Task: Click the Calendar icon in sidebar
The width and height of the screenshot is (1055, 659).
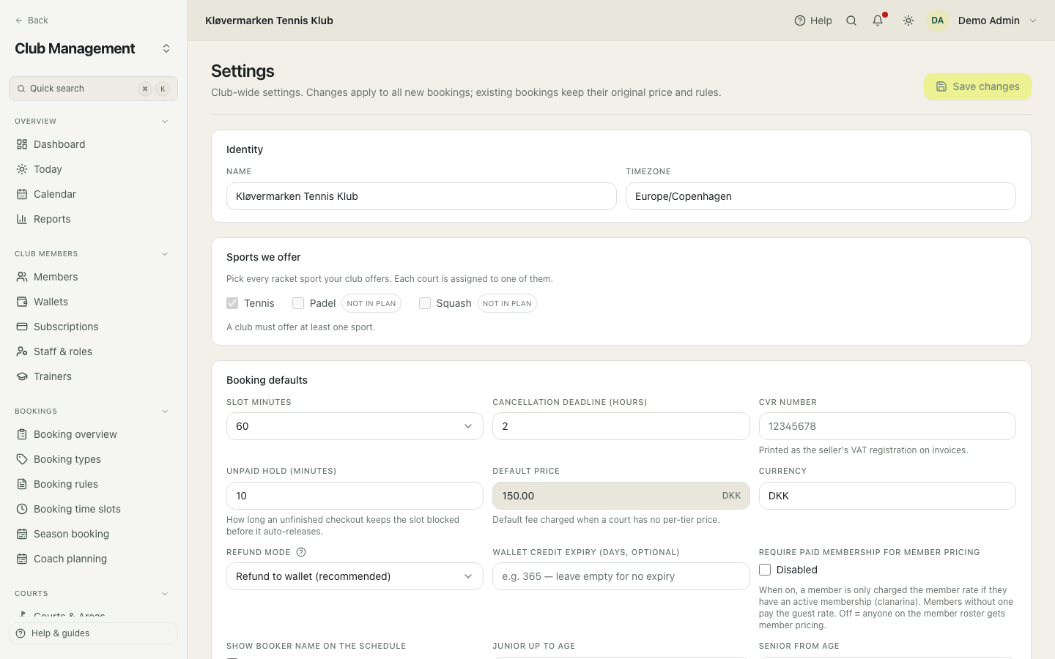Action: coord(22,194)
